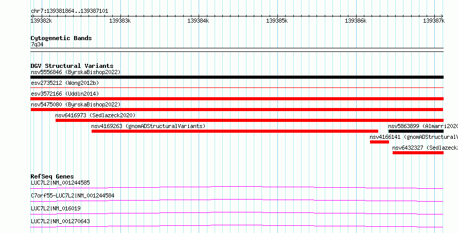The height and width of the screenshot is (233, 458).
Task: Open the nsv4169263 (gnomADStructuralVariants) label
Action: [x=148, y=126]
